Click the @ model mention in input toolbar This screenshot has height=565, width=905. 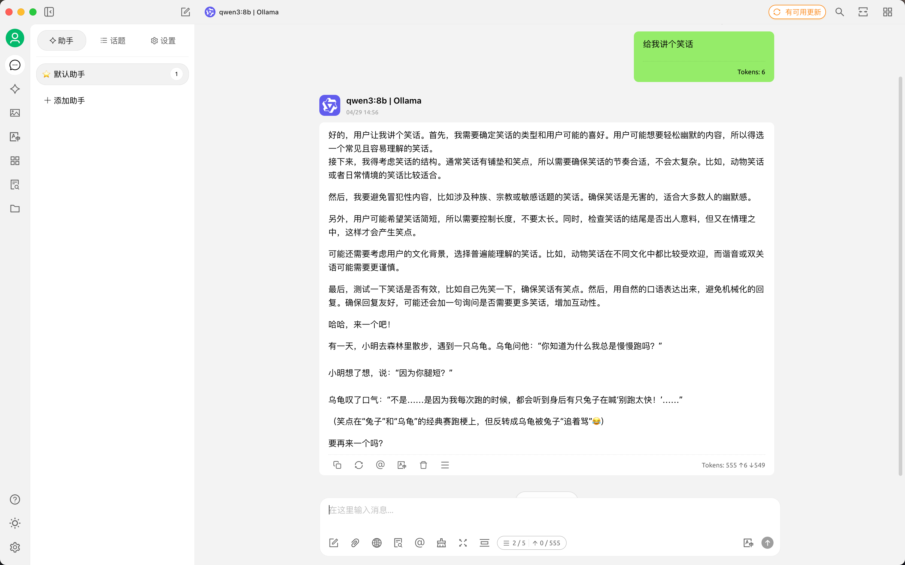(420, 543)
